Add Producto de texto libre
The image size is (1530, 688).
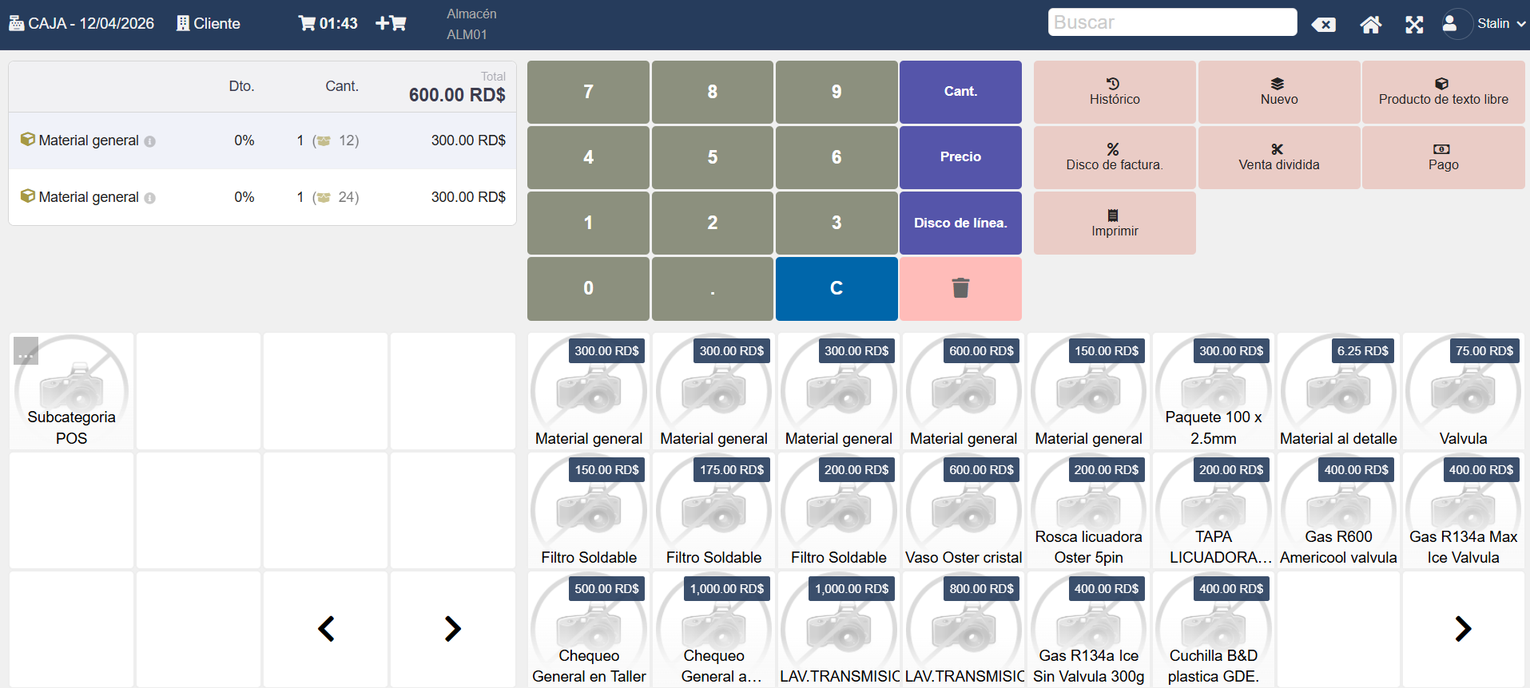click(1443, 92)
